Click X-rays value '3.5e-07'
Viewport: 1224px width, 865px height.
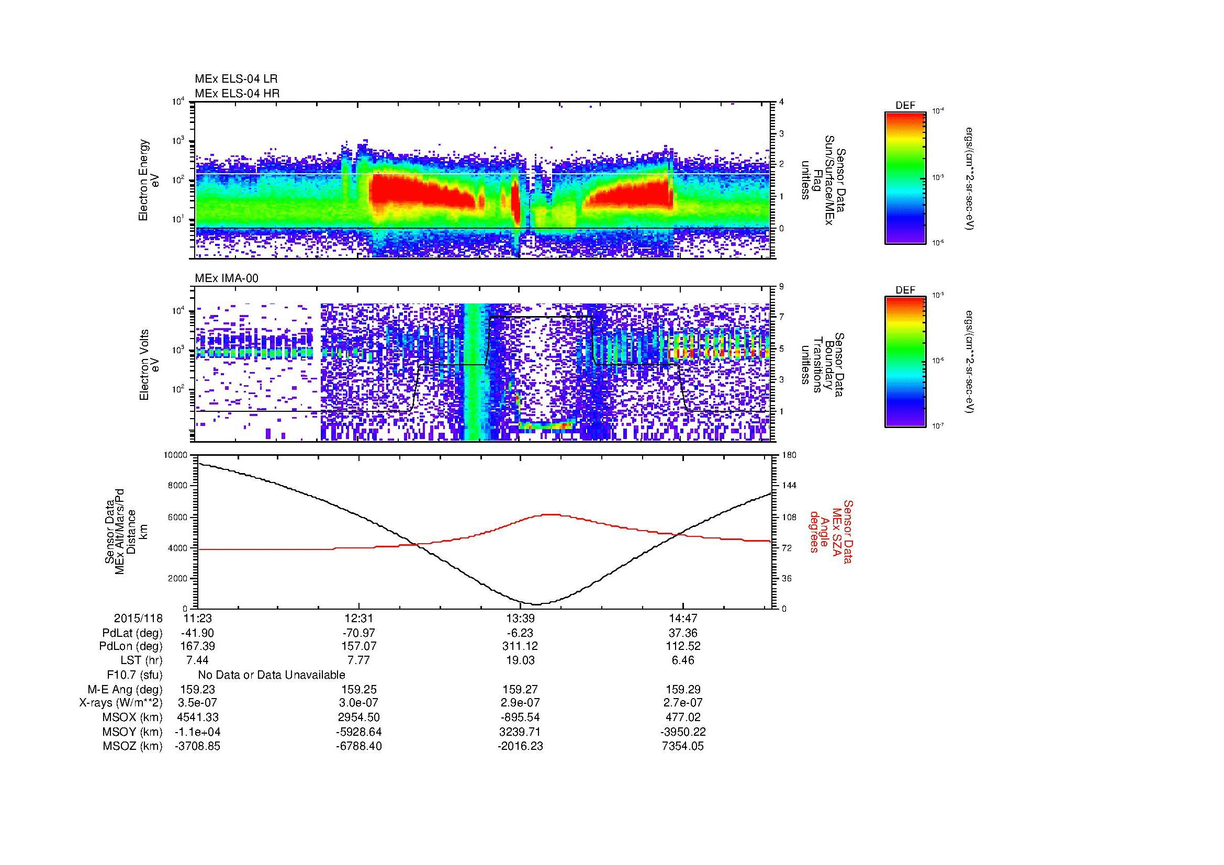click(197, 703)
